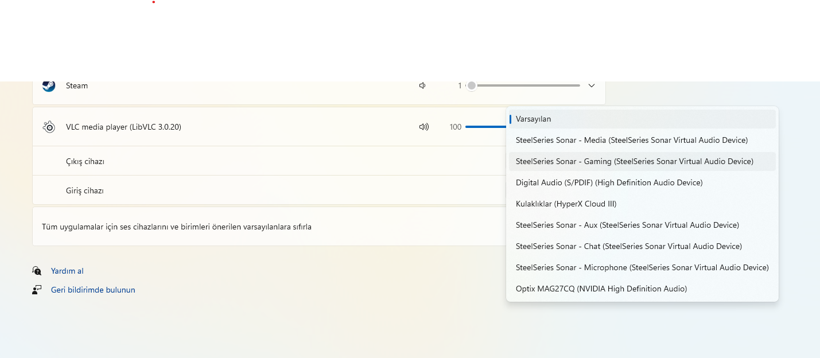Click the Steam app icon

tap(49, 85)
